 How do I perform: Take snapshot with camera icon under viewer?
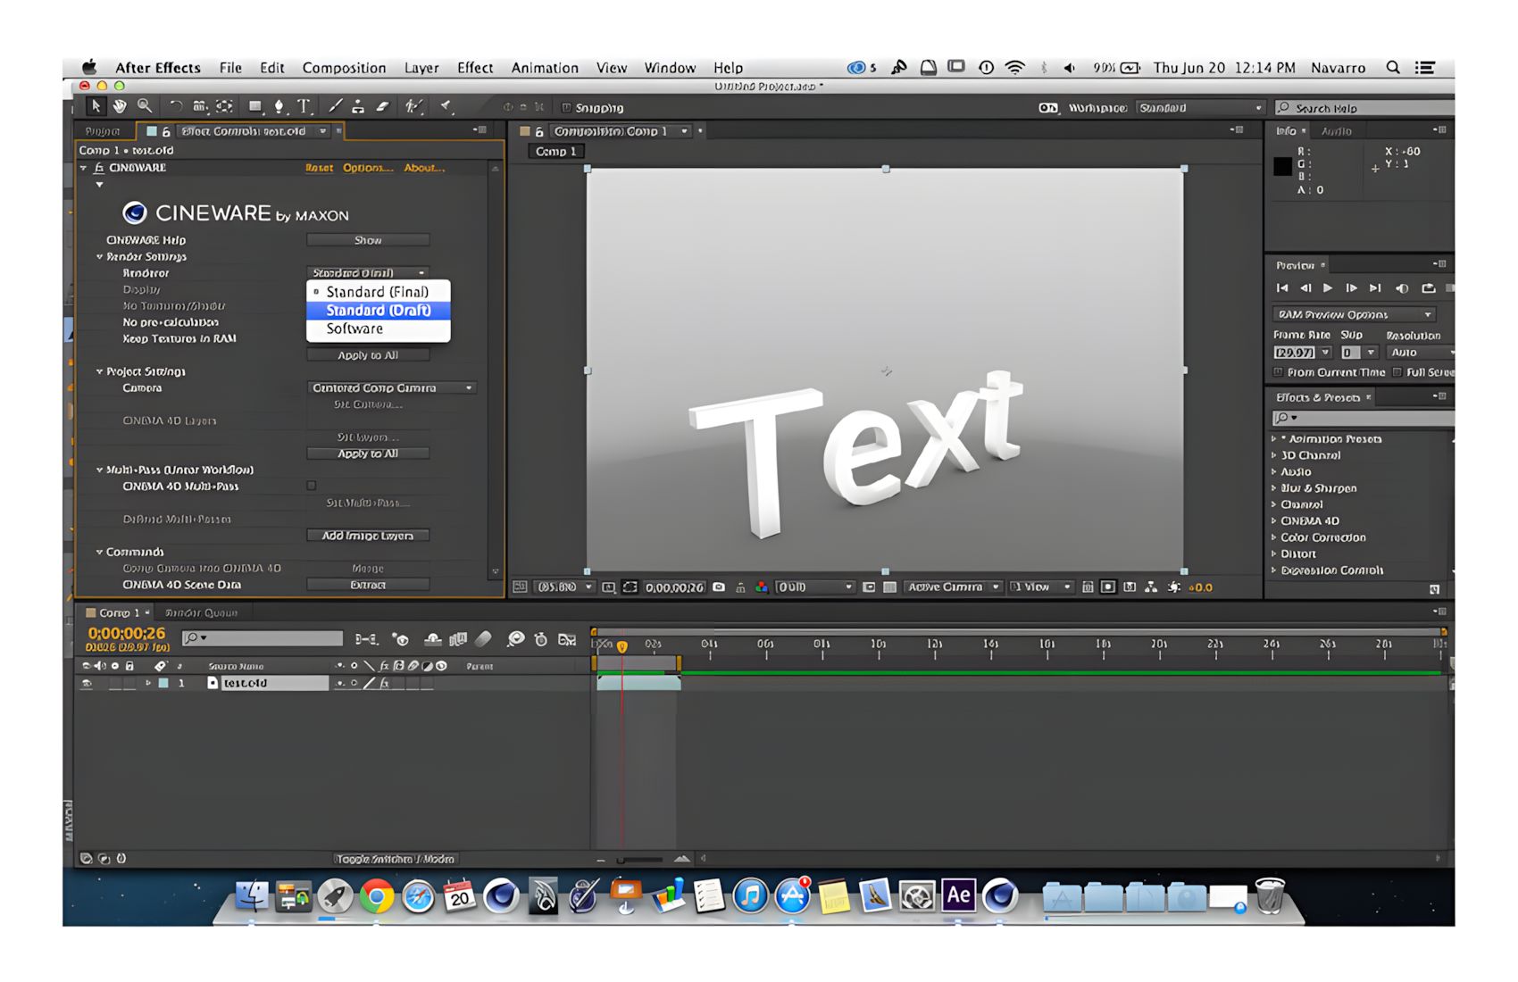coord(719,587)
